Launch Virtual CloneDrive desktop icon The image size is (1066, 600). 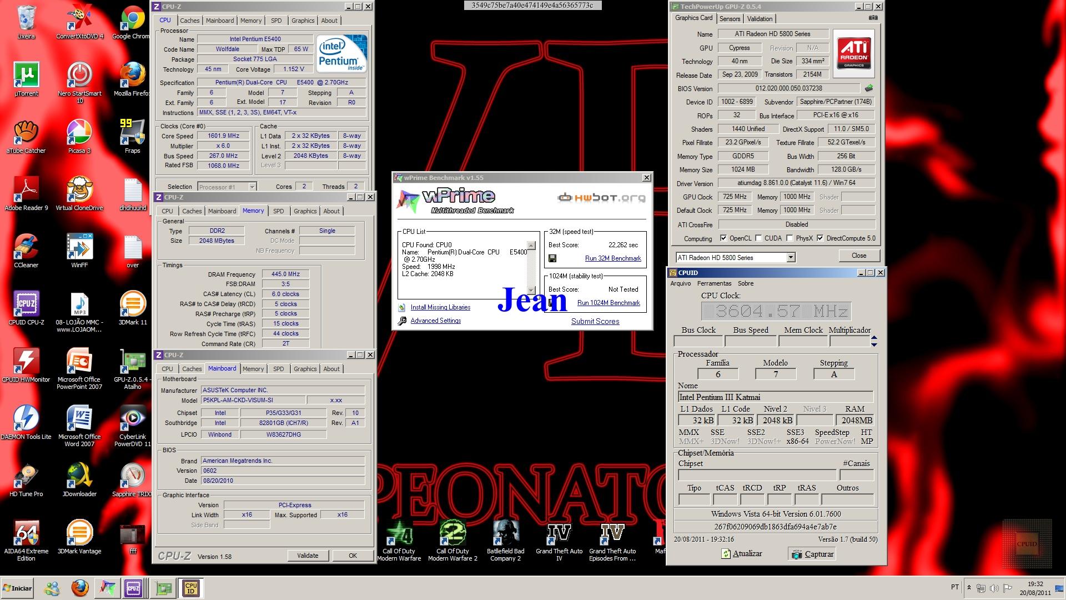click(x=79, y=194)
